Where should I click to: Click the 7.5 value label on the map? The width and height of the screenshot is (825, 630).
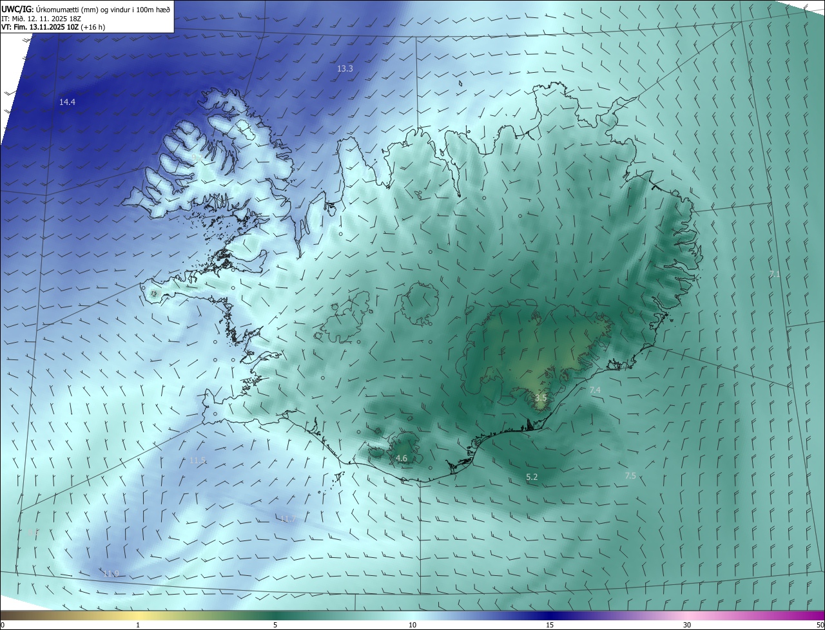click(x=630, y=476)
